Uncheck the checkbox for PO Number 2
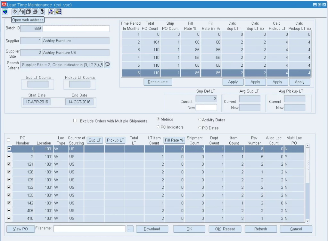 9,156
